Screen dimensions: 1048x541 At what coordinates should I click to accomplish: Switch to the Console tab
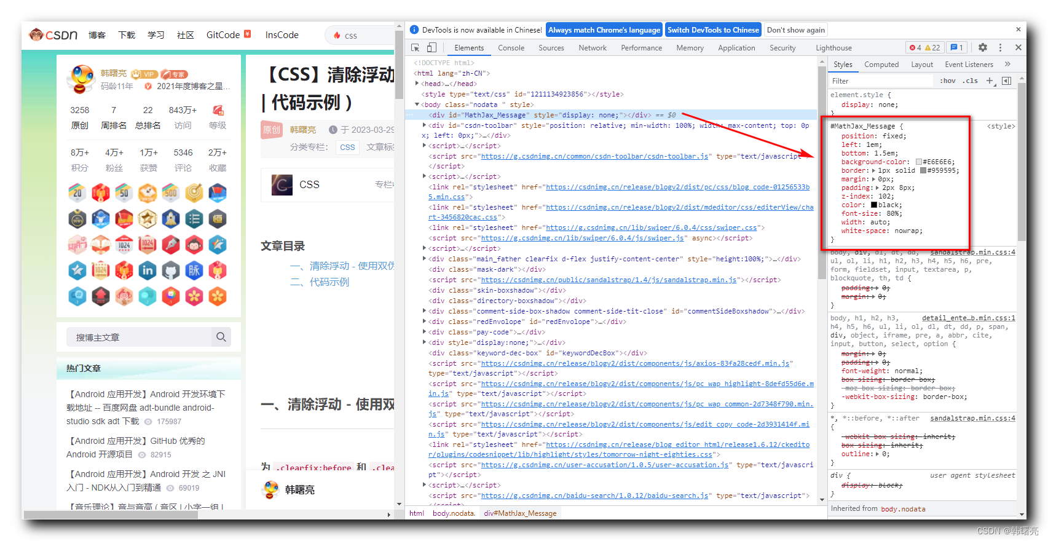(x=511, y=47)
